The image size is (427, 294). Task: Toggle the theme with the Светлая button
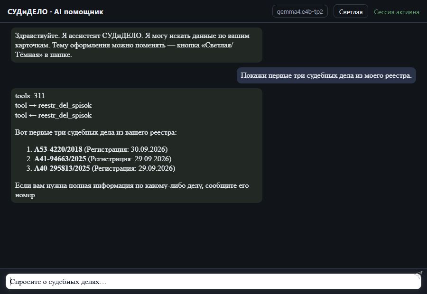[351, 12]
